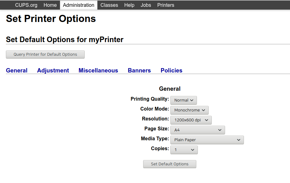The image size is (290, 183).
Task: Open the Media Type dropdown
Action: 207,140
